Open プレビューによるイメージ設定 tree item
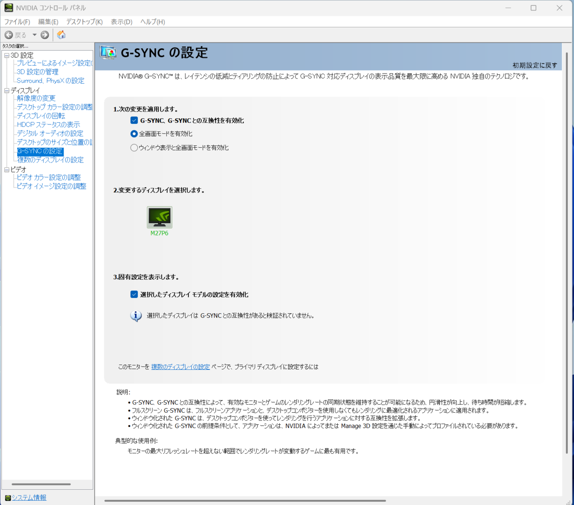This screenshot has width=574, height=505. 55,63
